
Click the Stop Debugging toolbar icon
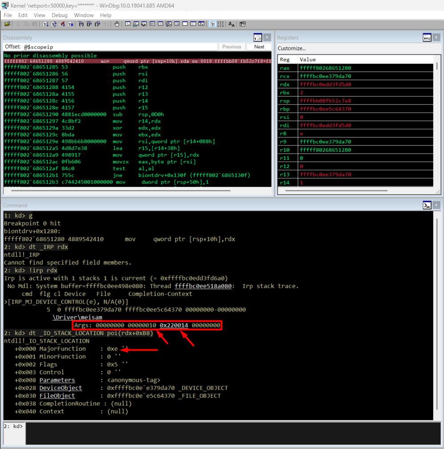(x=62, y=24)
